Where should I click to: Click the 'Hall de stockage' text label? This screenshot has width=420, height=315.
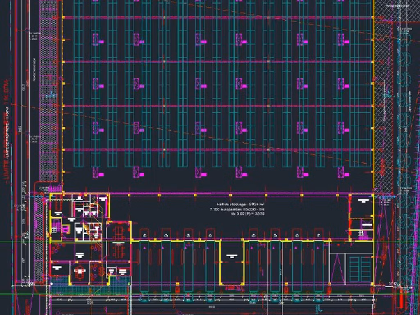pyautogui.click(x=241, y=204)
